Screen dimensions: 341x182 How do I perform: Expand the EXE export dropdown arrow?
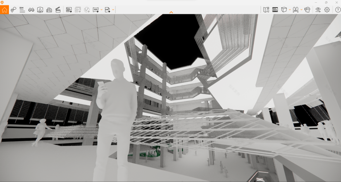click(x=113, y=10)
